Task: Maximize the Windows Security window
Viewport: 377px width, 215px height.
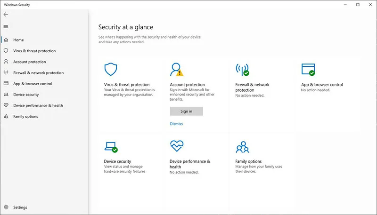Action: (x=358, y=5)
